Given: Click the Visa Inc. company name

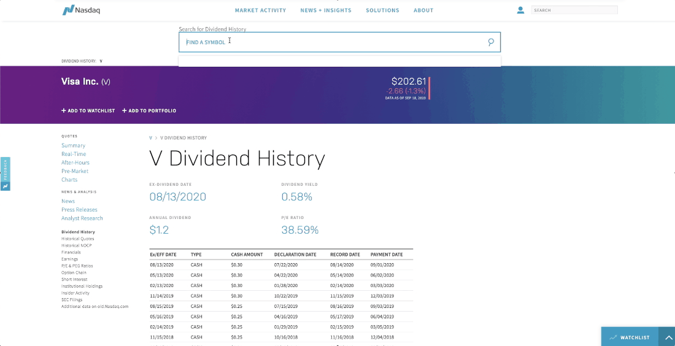Looking at the screenshot, I should pyautogui.click(x=80, y=82).
